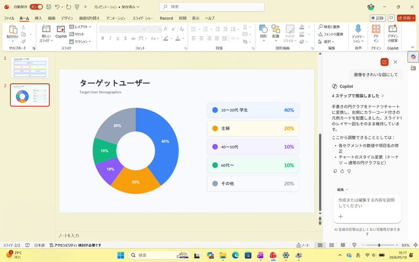Switch to the デザイン tab
419x262 pixels.
[x=67, y=18]
